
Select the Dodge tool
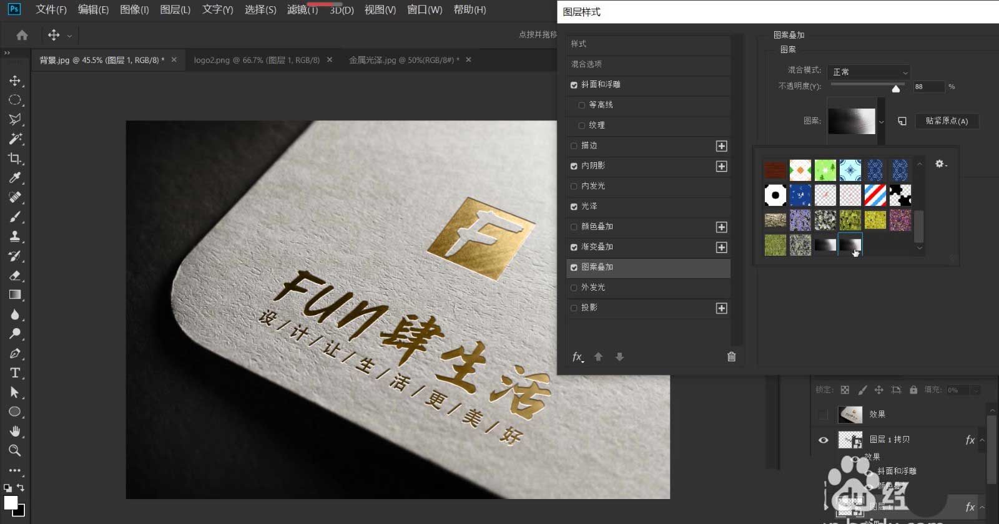(15, 334)
